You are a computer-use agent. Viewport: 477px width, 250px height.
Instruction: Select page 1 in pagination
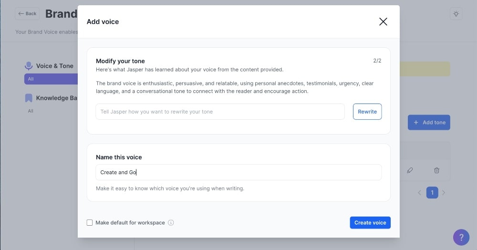[432, 193]
